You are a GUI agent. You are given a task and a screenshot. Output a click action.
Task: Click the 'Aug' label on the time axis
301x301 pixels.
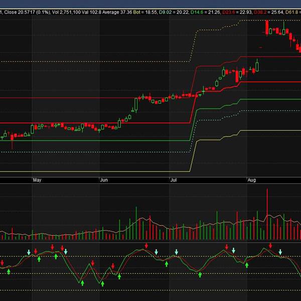(251, 180)
